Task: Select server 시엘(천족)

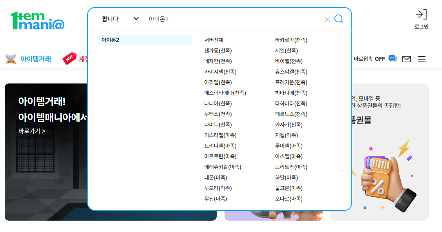Action: pyautogui.click(x=287, y=51)
